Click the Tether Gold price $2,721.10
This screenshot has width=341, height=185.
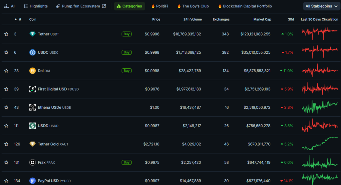click(151, 144)
